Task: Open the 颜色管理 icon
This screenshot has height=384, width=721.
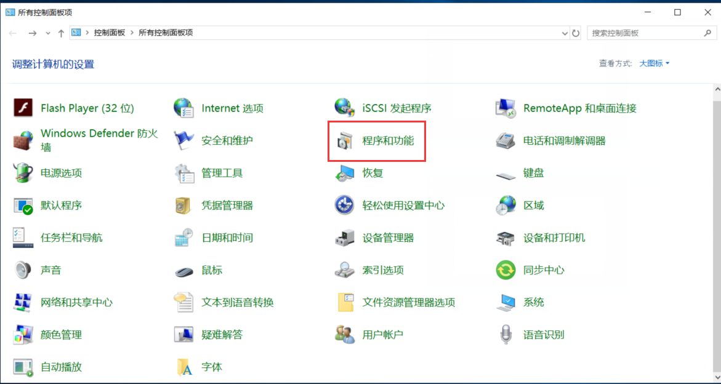Action: (x=23, y=334)
